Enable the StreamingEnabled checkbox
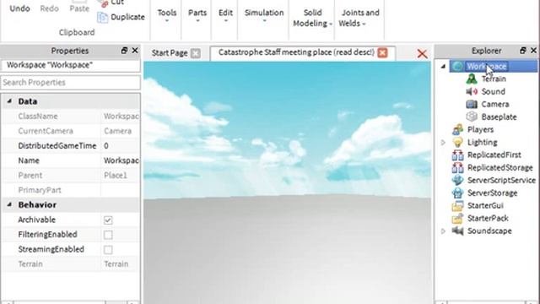Screen dimensions: 540x304 tap(108, 250)
